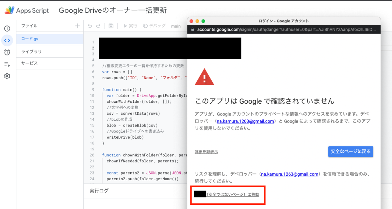The width and height of the screenshot is (392, 209).
Task: Click line number 20 in gutter
Action: (x=92, y=155)
